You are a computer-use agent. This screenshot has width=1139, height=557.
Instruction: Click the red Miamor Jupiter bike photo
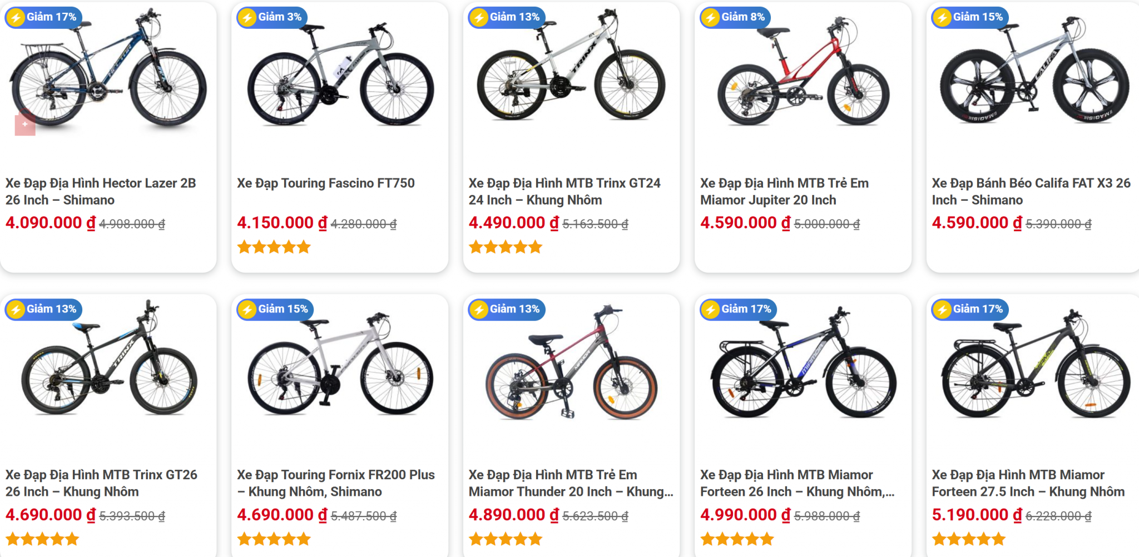click(x=803, y=75)
